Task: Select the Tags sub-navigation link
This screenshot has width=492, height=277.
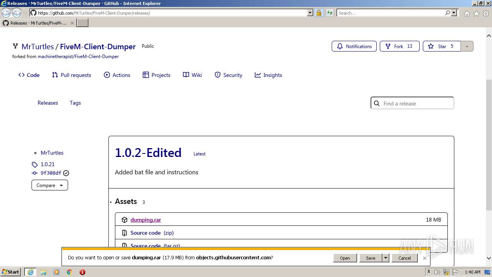Action: (x=75, y=103)
